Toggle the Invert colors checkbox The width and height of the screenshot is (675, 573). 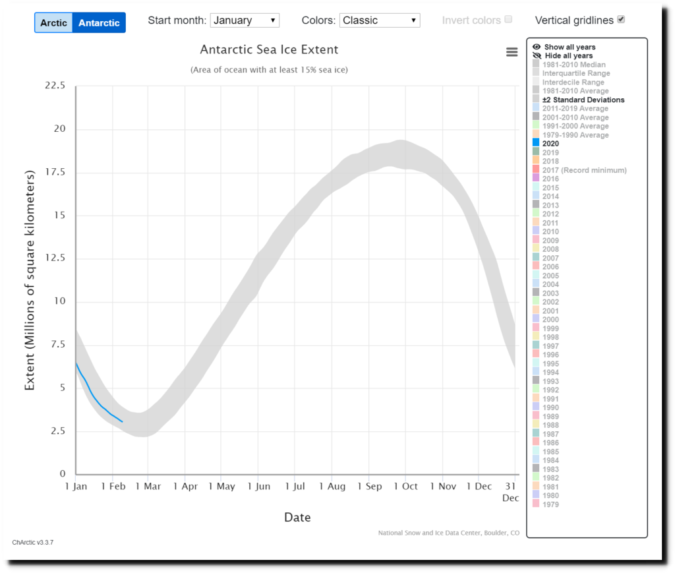[x=508, y=20]
